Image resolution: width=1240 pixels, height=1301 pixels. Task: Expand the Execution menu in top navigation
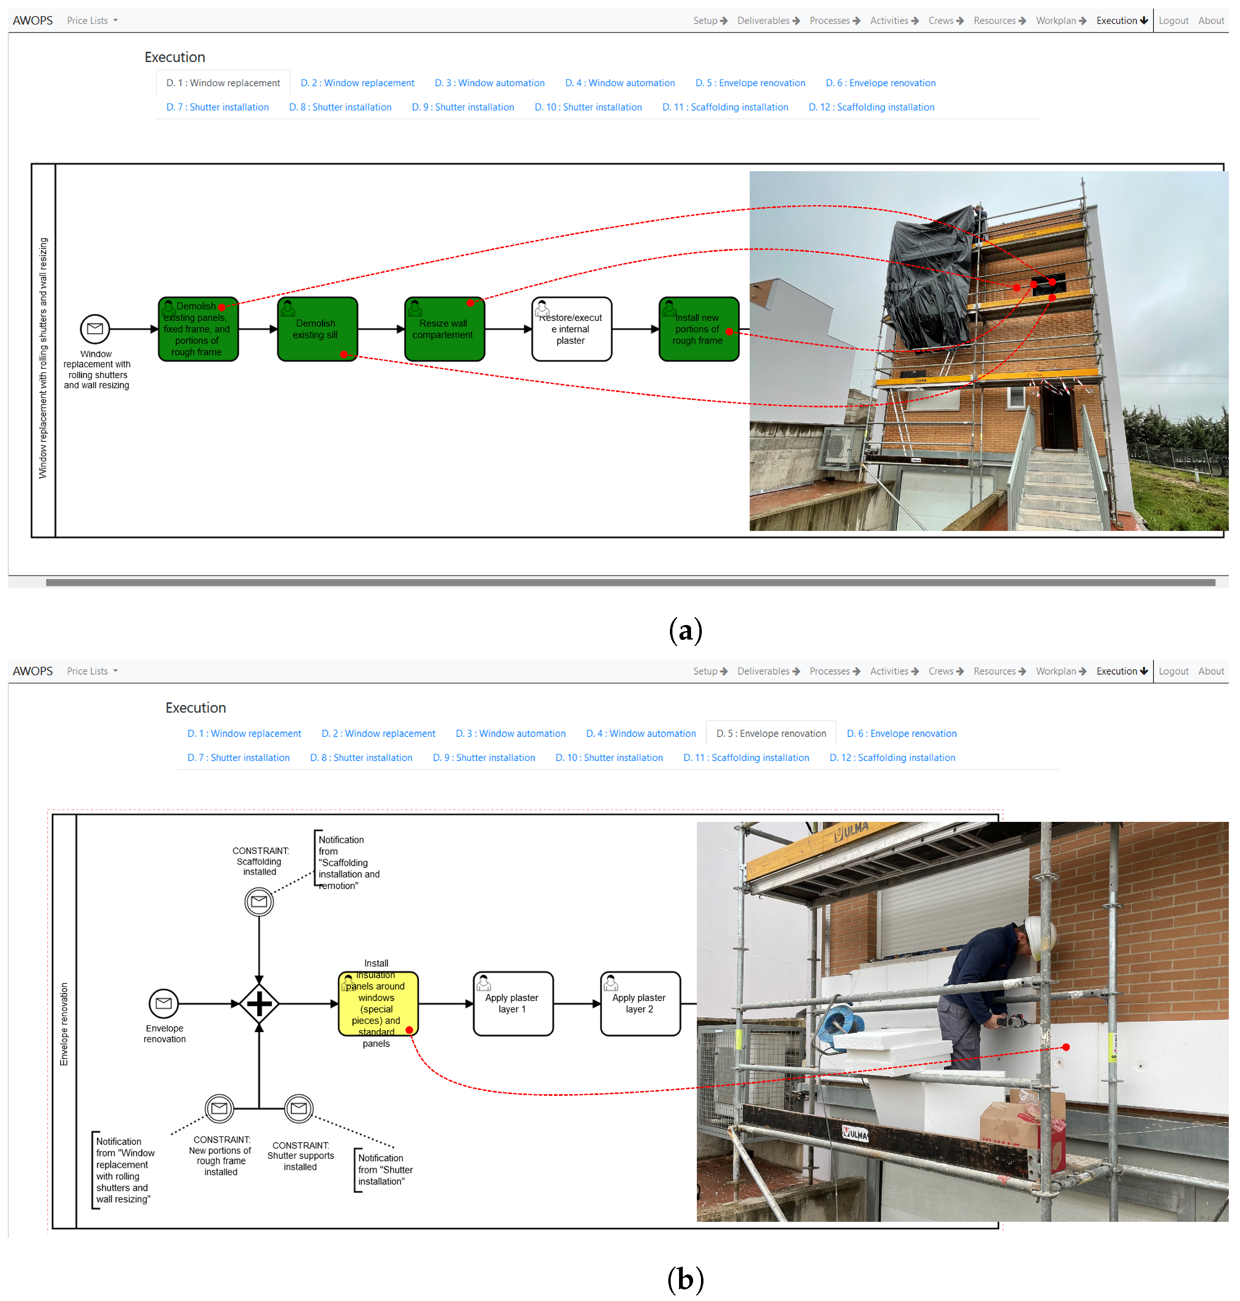pos(1121,20)
